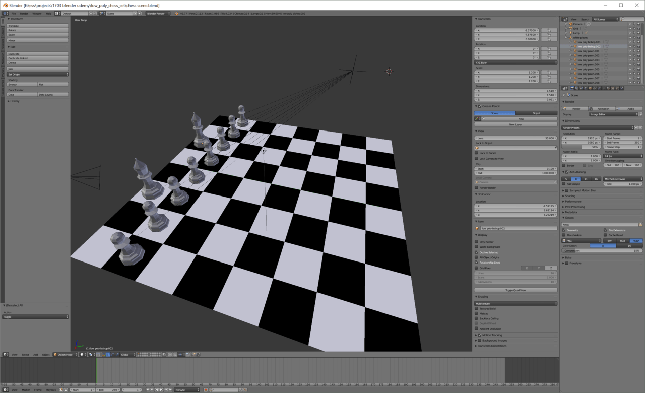Image resolution: width=645 pixels, height=393 pixels.
Task: Enable Ambient Occlusion checkbox
Action: pos(477,329)
